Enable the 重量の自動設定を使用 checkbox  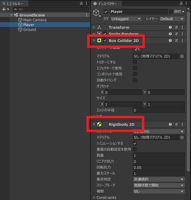pyautogui.click(x=135, y=149)
